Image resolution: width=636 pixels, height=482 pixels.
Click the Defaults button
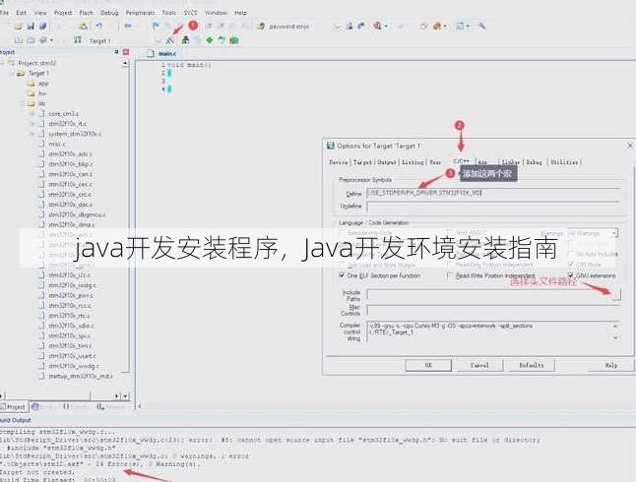tap(532, 365)
